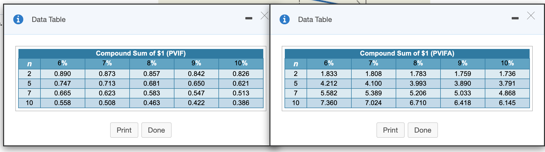545x152 pixels.
Task: Select PVIFA value 6.710
Action: pyautogui.click(x=418, y=103)
